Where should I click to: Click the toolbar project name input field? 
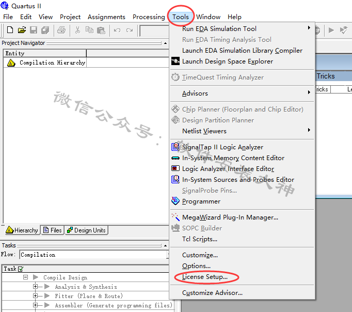pyautogui.click(x=154, y=30)
